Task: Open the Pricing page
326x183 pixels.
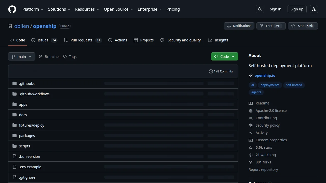Action: (173, 9)
